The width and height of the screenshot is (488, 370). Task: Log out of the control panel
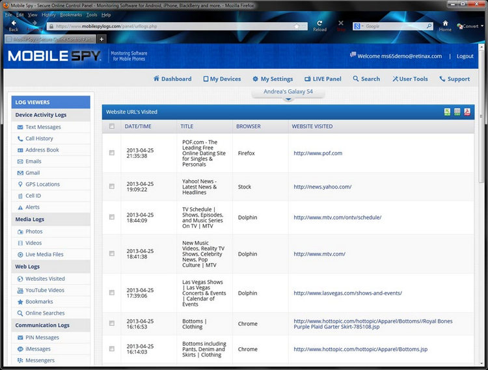465,57
